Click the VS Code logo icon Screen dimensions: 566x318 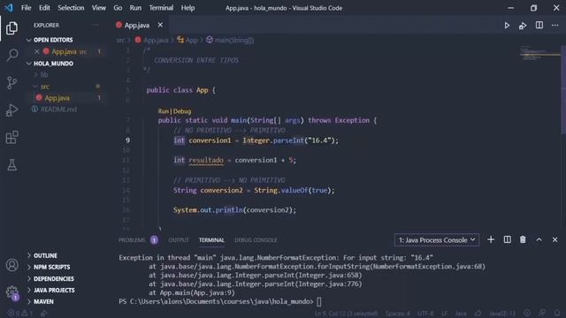pos(9,8)
